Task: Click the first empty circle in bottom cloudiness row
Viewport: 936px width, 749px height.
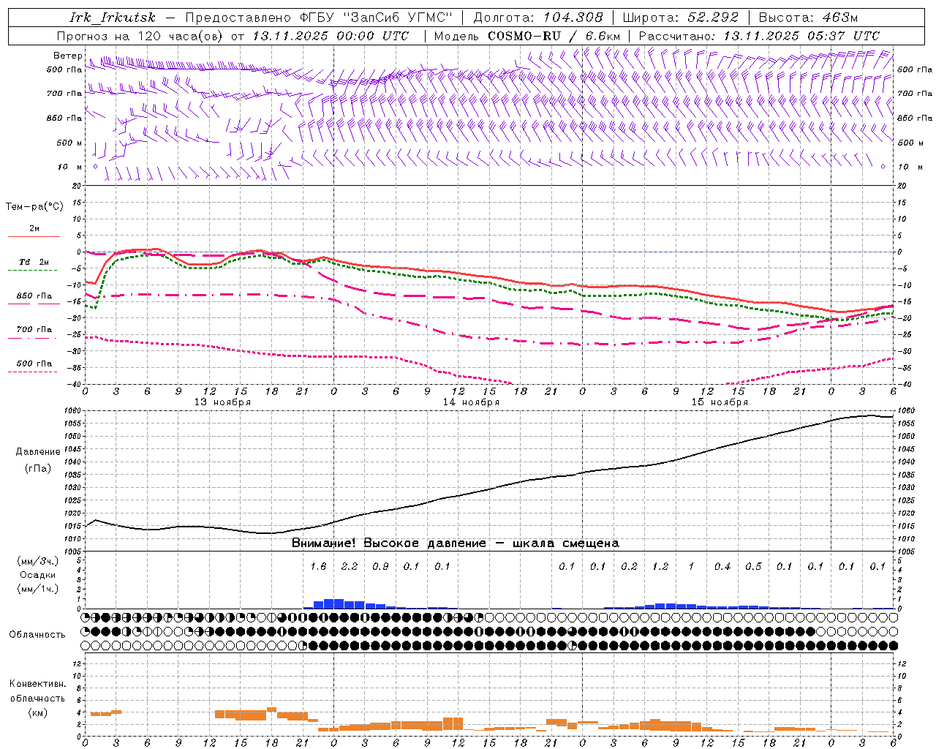Action: 85,645
